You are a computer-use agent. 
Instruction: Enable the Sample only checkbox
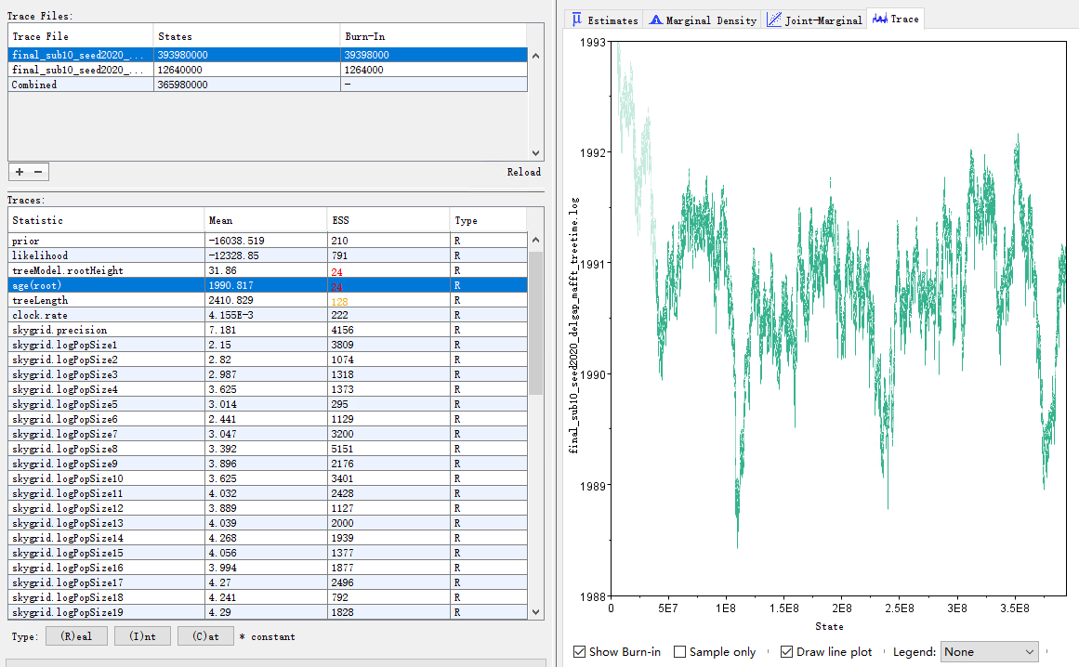[679, 651]
